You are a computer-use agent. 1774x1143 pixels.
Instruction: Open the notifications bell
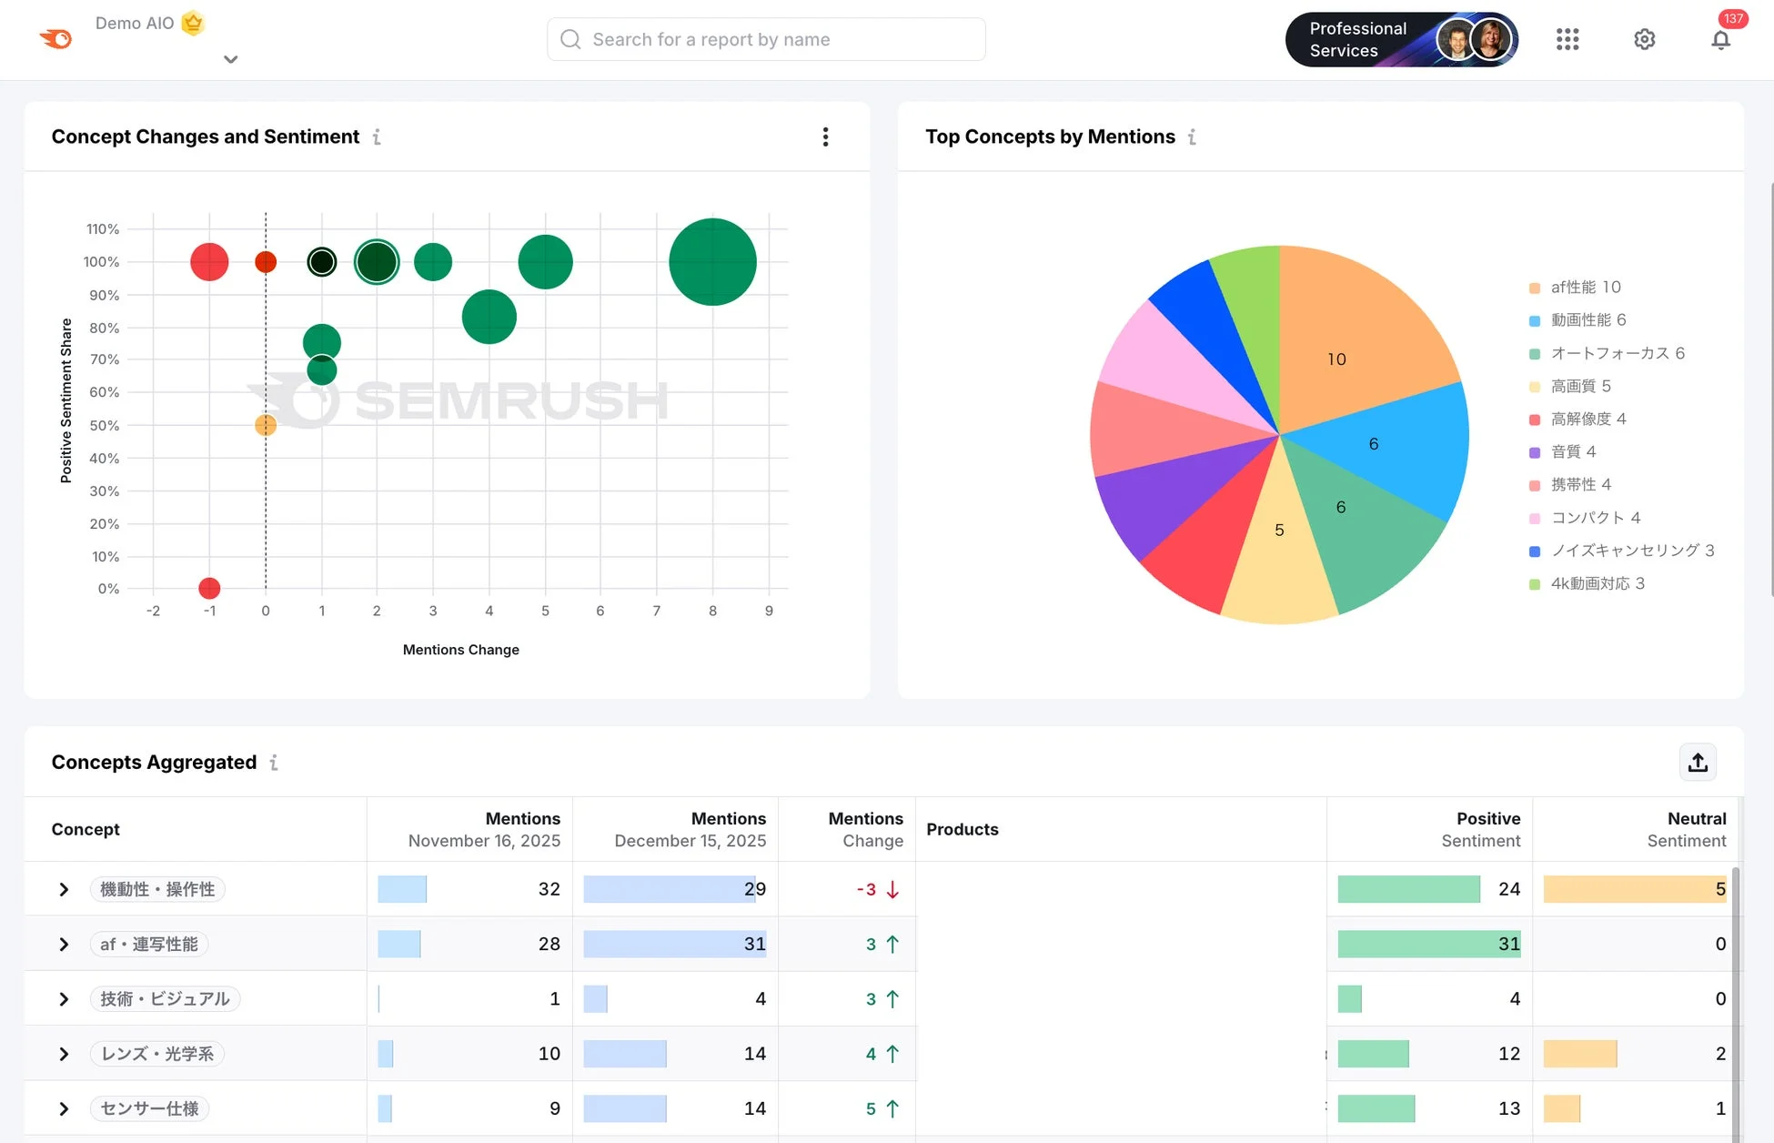tap(1719, 40)
